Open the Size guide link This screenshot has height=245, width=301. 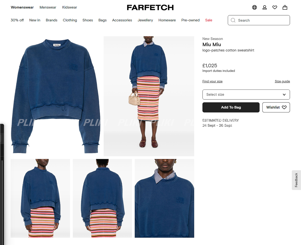point(282,81)
